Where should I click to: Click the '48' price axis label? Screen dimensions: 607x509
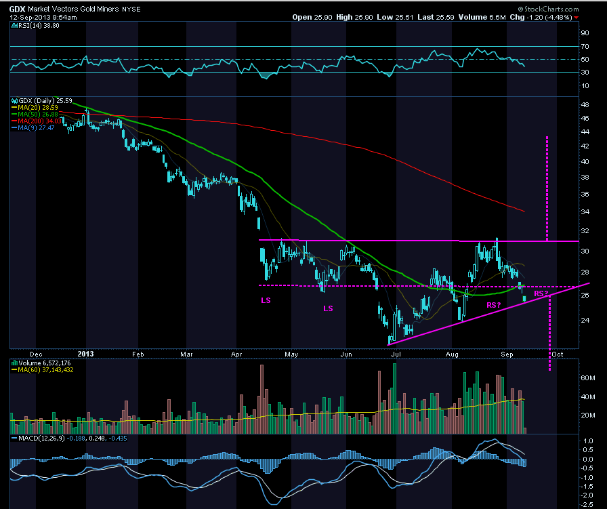click(x=585, y=104)
